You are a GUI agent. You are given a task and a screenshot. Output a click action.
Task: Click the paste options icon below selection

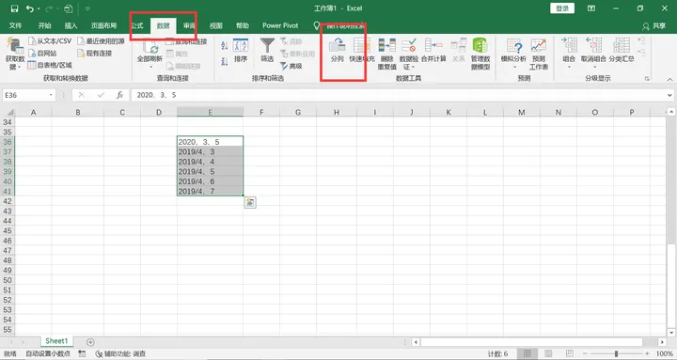pos(250,202)
